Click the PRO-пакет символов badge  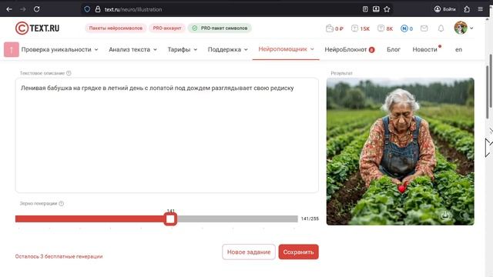click(x=220, y=28)
